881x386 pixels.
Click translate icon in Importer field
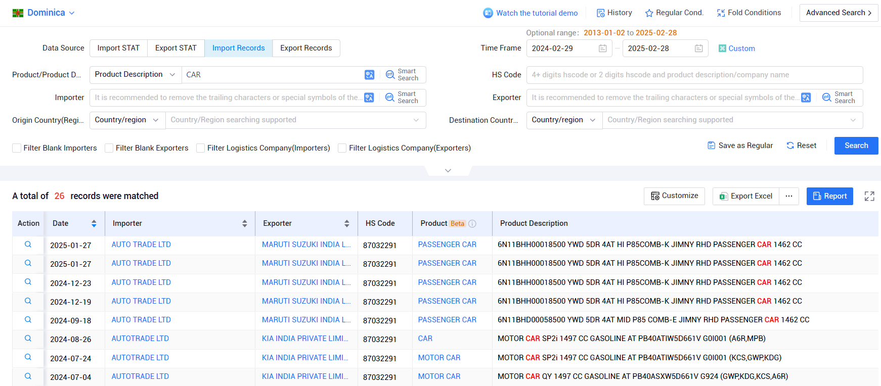[x=369, y=98]
